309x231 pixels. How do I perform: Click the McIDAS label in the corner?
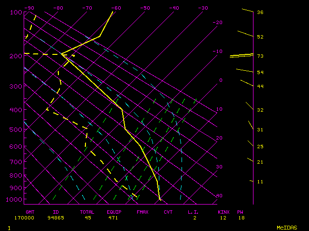[x=286, y=227]
